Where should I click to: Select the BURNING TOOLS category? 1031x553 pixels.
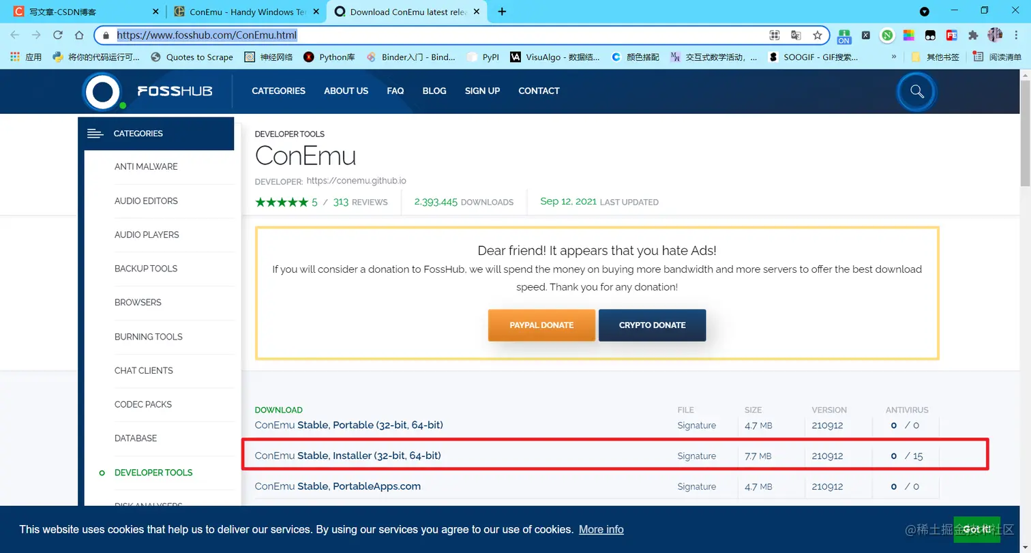[149, 337]
